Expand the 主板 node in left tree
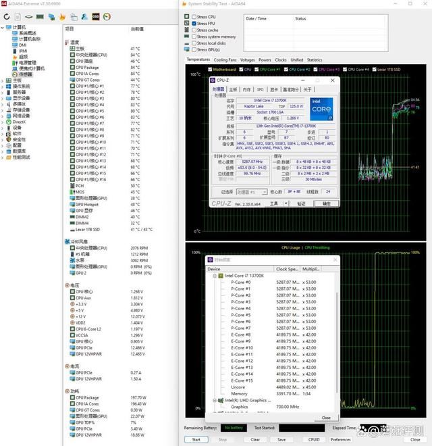Viewport: 432px width, 446px height. (x=3, y=80)
